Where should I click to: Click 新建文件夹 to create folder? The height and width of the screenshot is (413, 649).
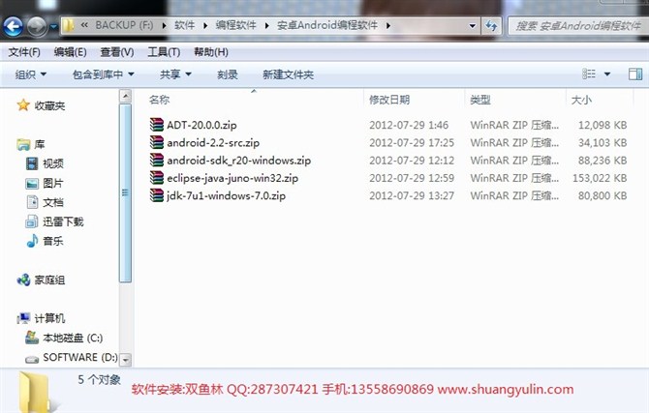(x=288, y=74)
